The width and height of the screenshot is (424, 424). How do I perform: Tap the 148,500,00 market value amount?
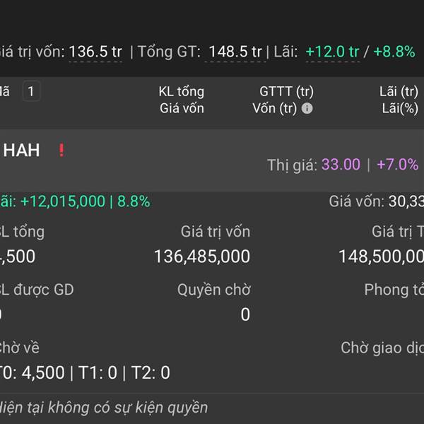coord(382,257)
